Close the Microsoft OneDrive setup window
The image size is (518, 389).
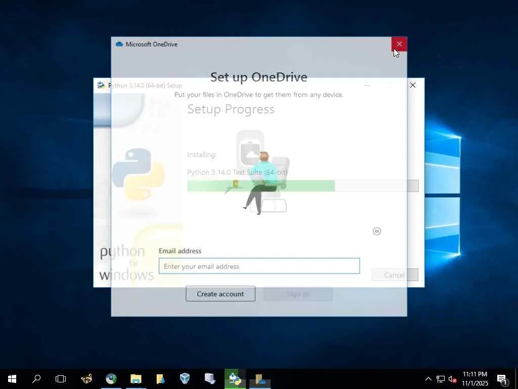[x=399, y=44]
